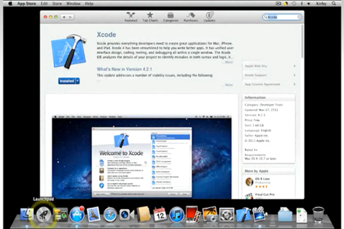The image size is (344, 229).
Task: Open the Installed button dropdown arrow
Action: (77, 81)
